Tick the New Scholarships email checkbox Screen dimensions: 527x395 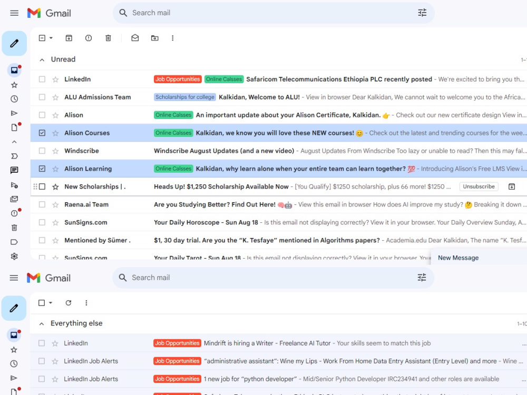42,186
